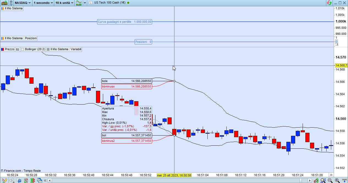Click the zoom out magnifier icon
The image size is (348, 183).
pyautogui.click(x=330, y=181)
